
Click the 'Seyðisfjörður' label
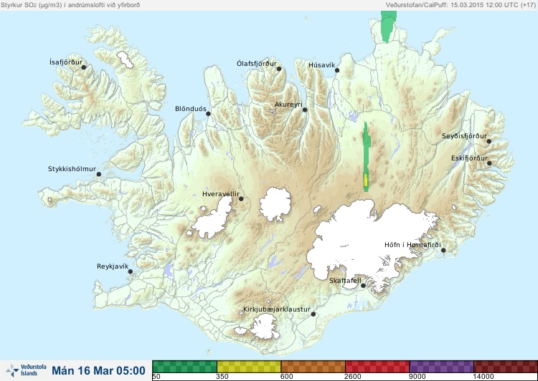(464, 136)
